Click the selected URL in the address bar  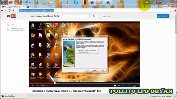coord(37,10)
